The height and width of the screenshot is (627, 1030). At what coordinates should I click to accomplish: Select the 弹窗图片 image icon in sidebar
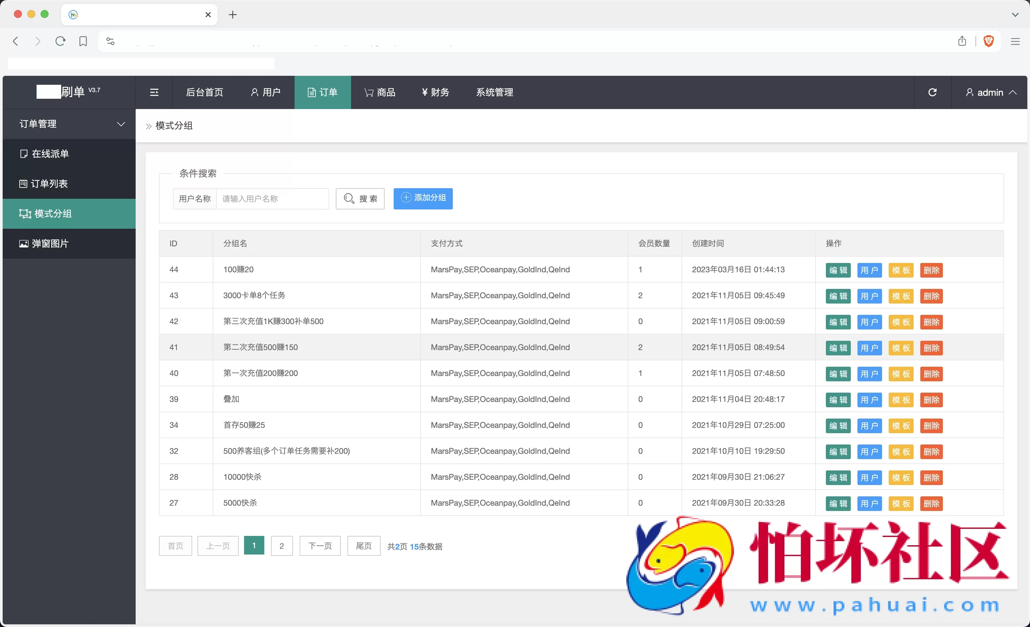24,243
